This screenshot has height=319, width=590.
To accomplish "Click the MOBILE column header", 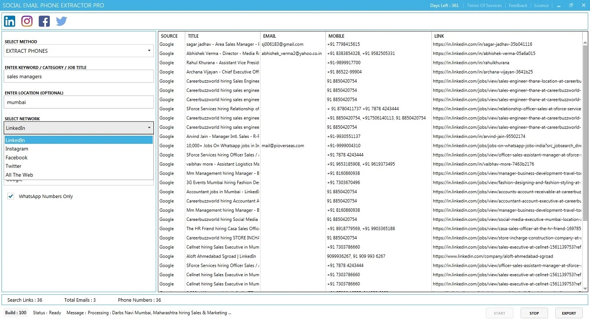I will (336, 36).
